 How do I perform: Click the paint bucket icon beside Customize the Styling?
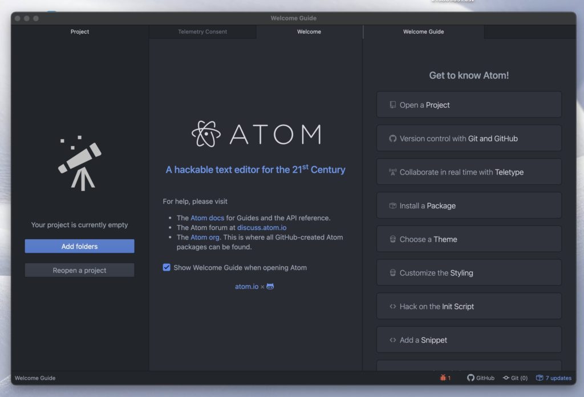392,273
